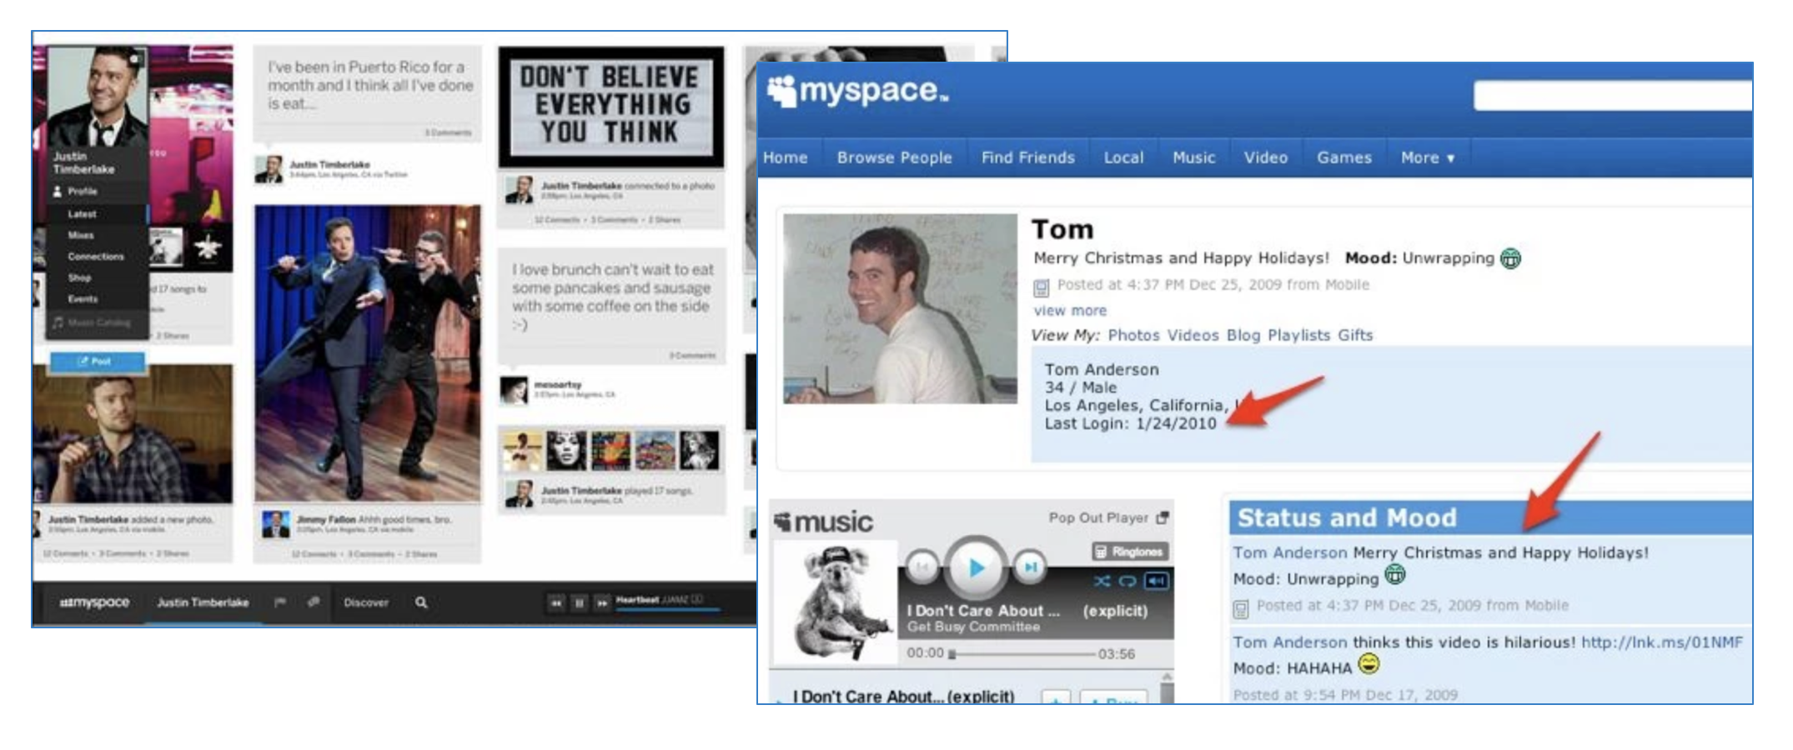Seek using the song progress slider

pyautogui.click(x=1022, y=654)
